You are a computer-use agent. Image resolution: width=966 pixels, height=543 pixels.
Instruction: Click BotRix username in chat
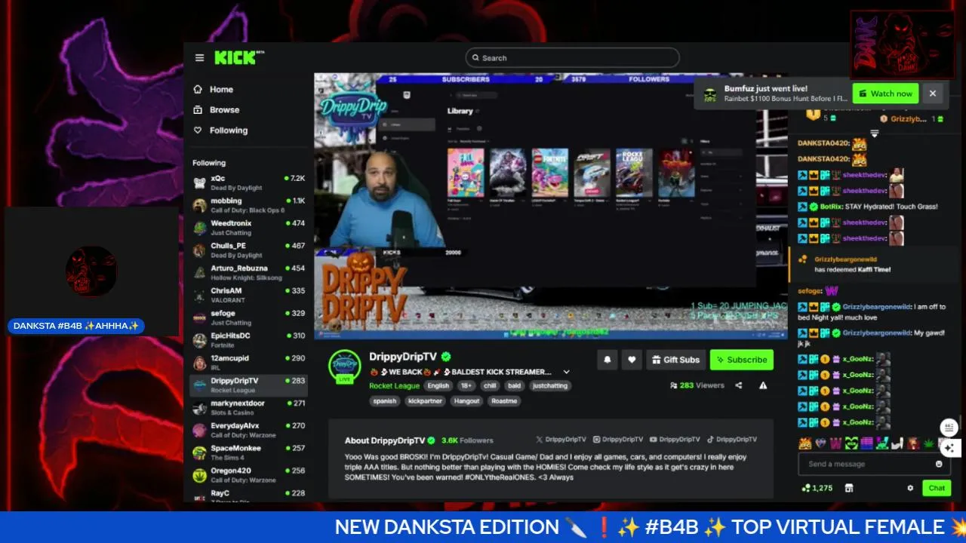[x=830, y=207]
